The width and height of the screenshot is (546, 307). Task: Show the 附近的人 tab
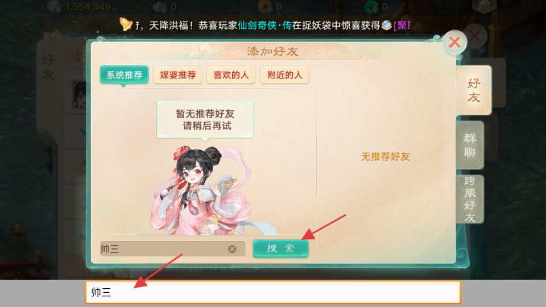pyautogui.click(x=285, y=75)
